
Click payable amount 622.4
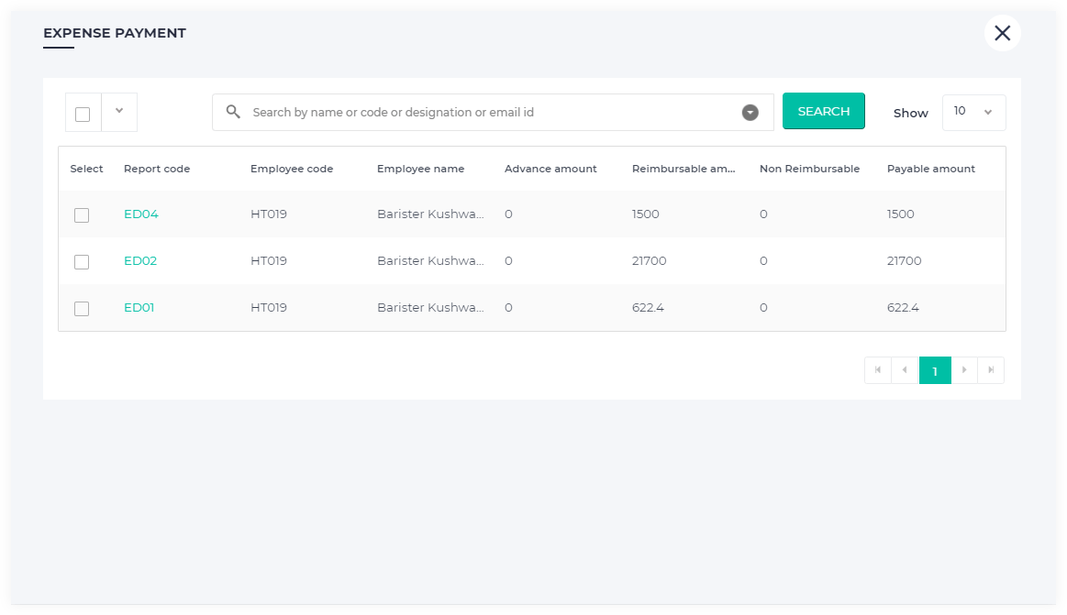[x=903, y=308]
